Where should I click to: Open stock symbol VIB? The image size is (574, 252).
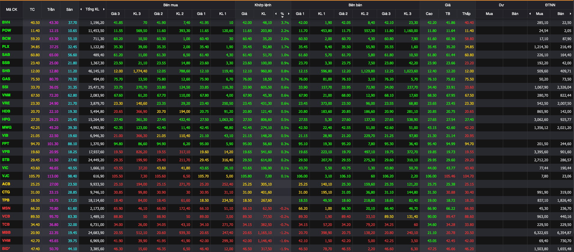[x=5, y=136]
